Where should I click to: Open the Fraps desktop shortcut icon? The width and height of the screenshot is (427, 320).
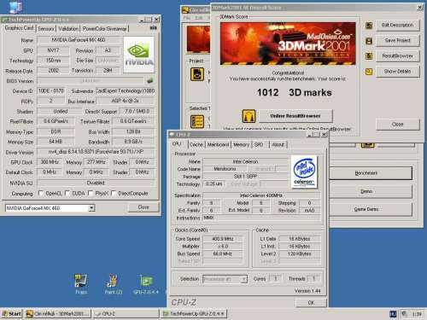click(x=81, y=281)
